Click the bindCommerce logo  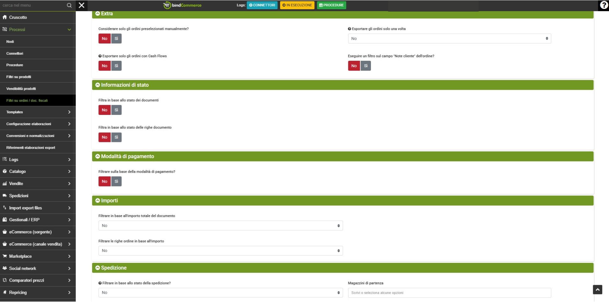182,5
